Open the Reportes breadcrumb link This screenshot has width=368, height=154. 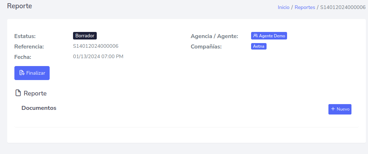click(x=305, y=7)
